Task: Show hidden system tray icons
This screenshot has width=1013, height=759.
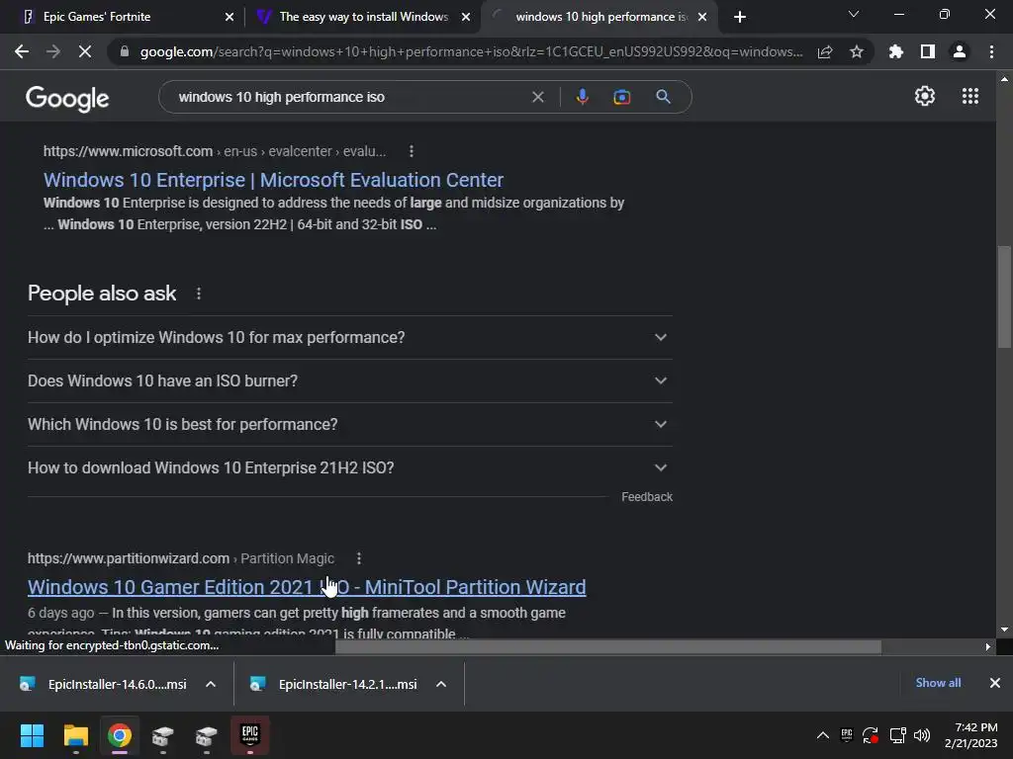Action: 822,735
